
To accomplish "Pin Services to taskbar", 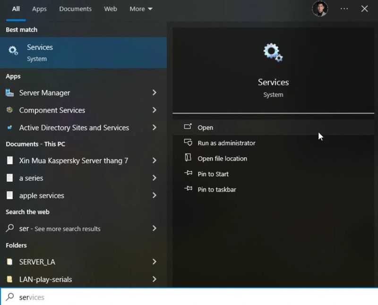I will click(216, 189).
